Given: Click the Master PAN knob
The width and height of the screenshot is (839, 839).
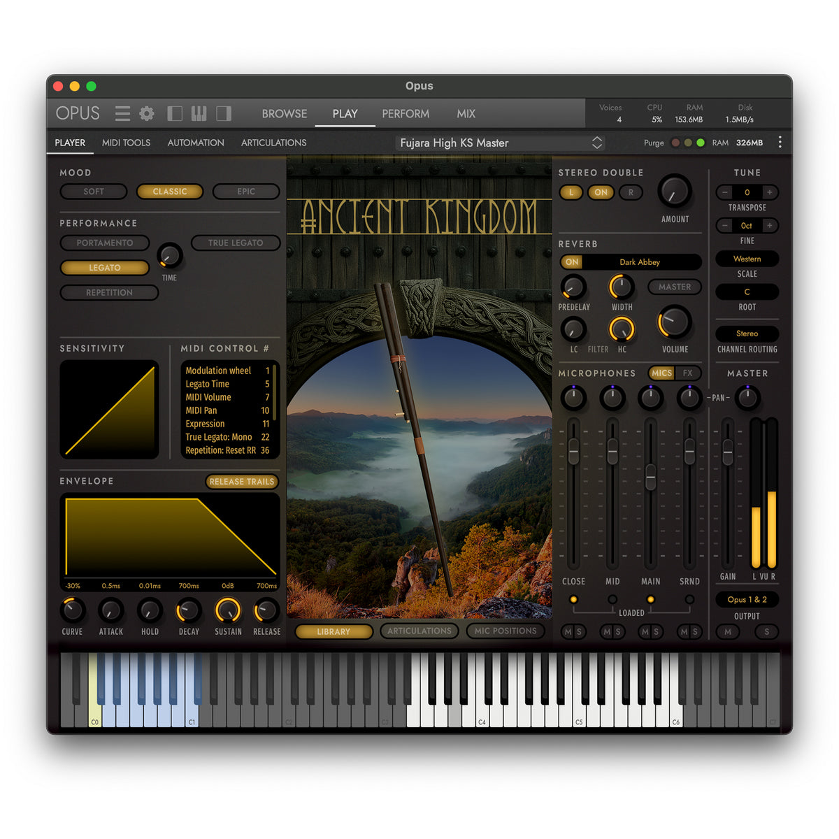Looking at the screenshot, I should tap(747, 398).
